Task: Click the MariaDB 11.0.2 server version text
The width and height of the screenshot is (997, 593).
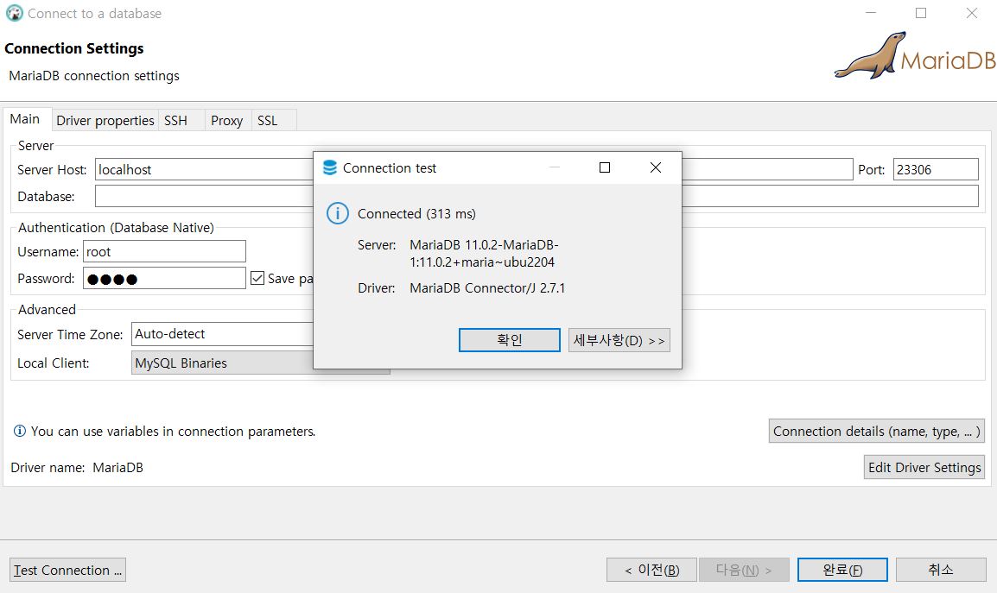Action: point(484,253)
